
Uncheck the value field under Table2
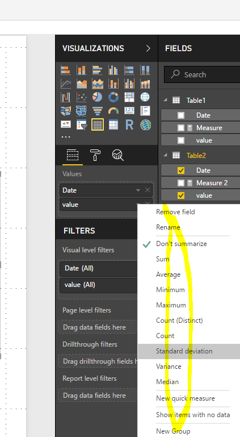(x=181, y=195)
